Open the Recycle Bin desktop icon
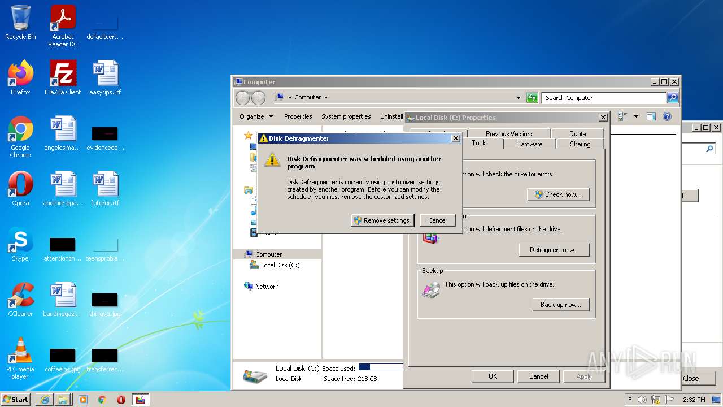Viewport: 723px width, 407px height. click(20, 23)
